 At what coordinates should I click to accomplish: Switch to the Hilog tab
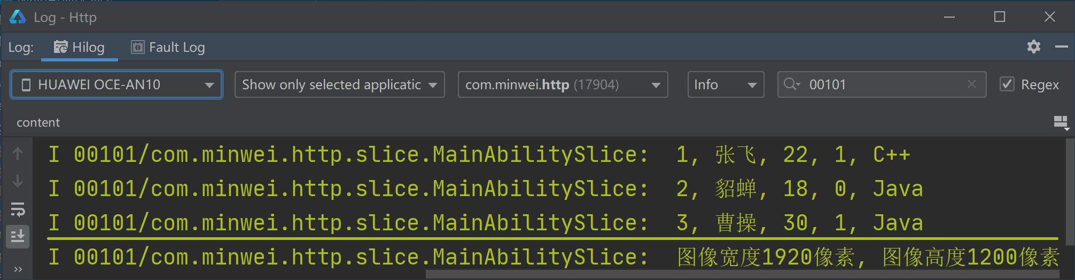point(79,48)
